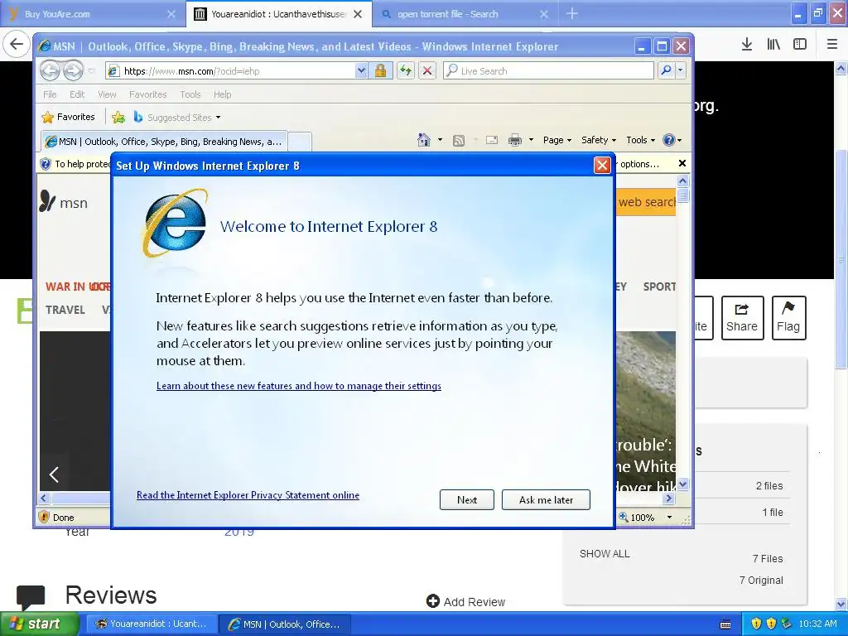Switch to Youareanidiot taskbar button
This screenshot has height=636, width=848.
[152, 624]
